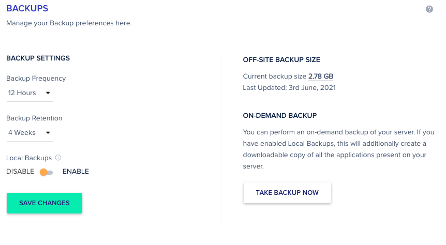Click the help question mark icon
This screenshot has width=446, height=245.
point(429,9)
